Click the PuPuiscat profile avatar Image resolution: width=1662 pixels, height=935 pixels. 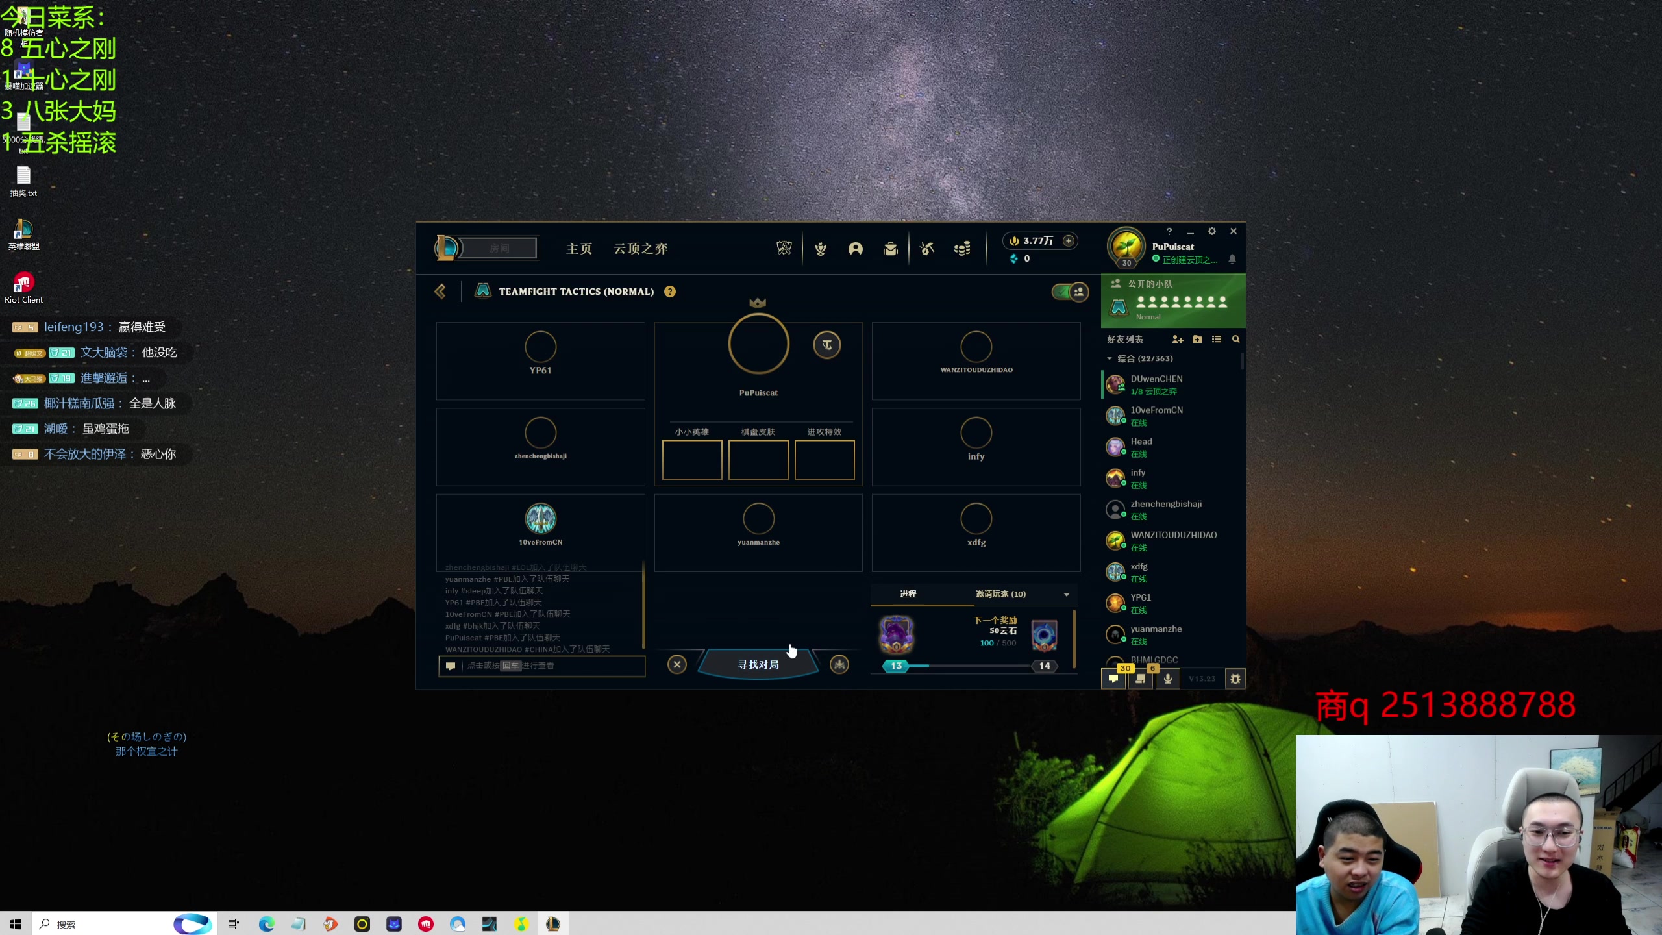1126,247
